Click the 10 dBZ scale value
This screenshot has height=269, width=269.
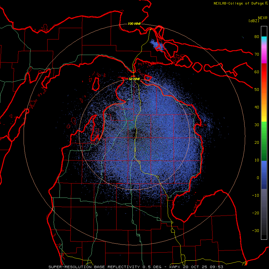(257, 160)
